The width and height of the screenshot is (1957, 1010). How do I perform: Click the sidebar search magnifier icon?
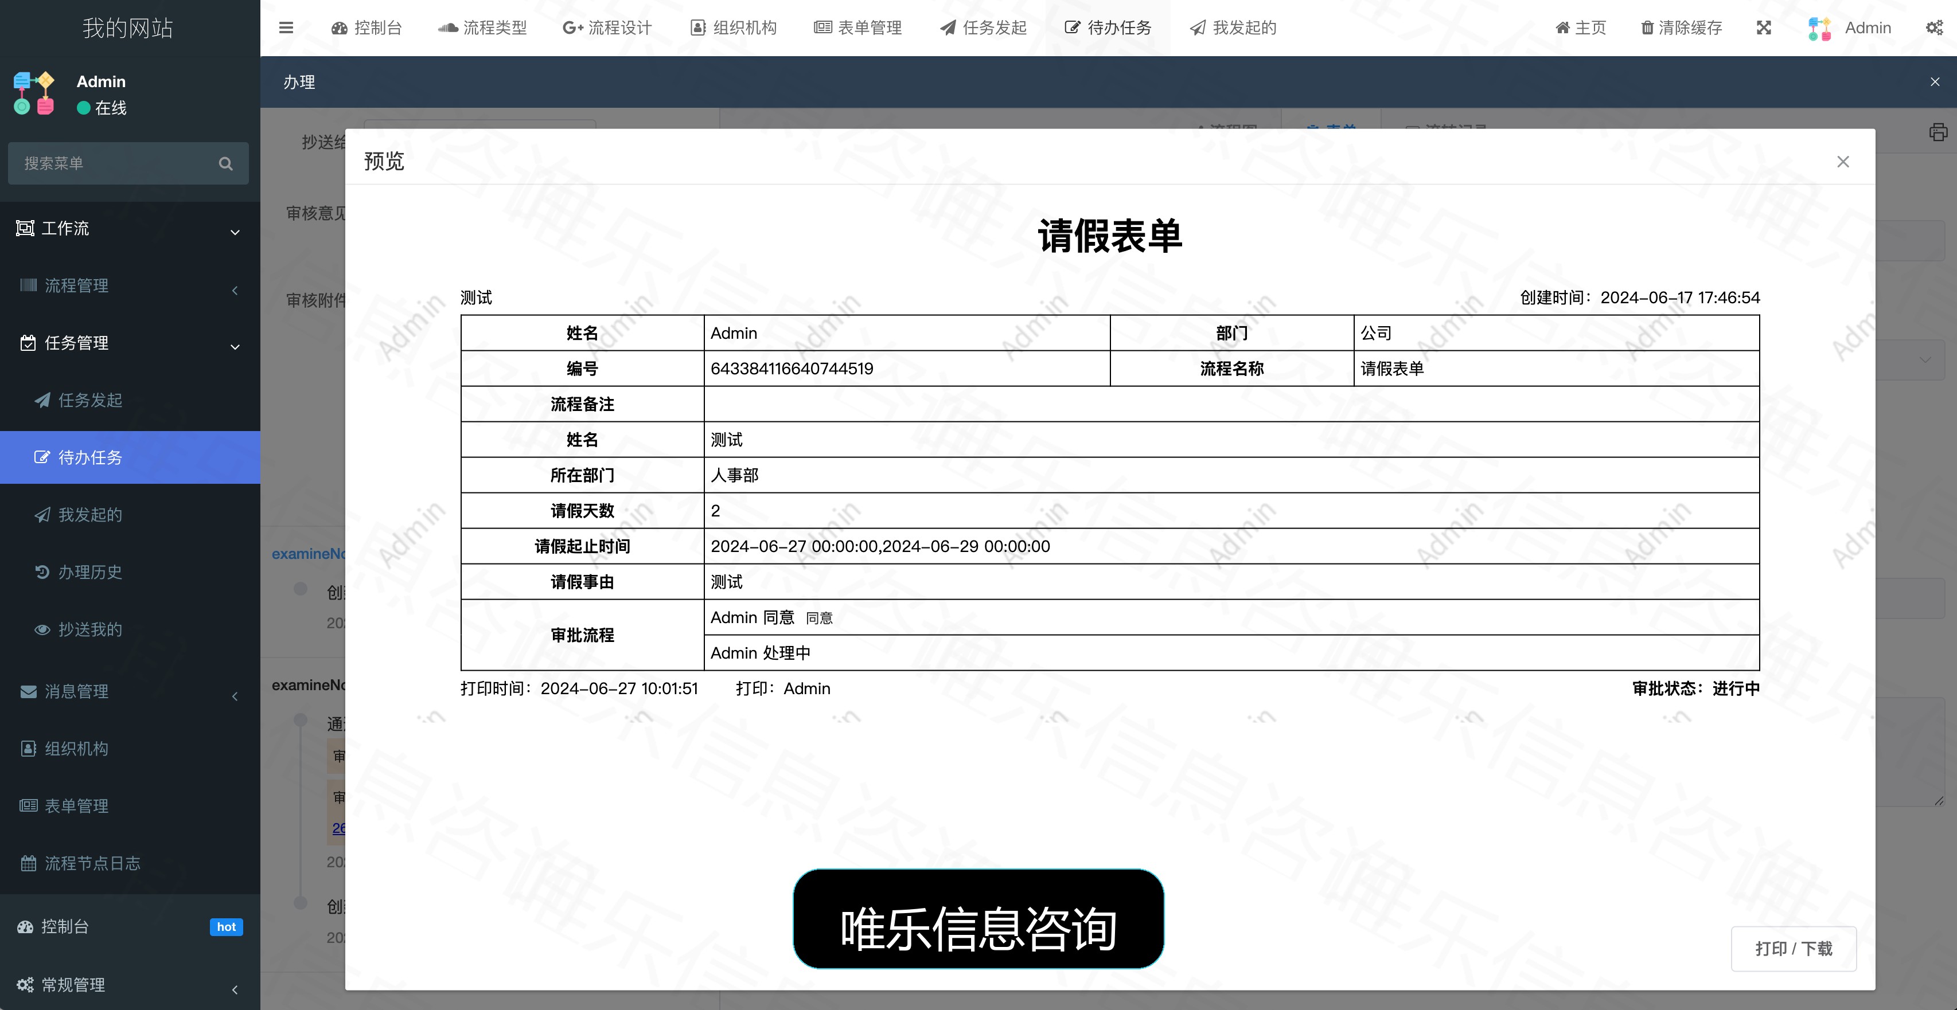pos(225,163)
